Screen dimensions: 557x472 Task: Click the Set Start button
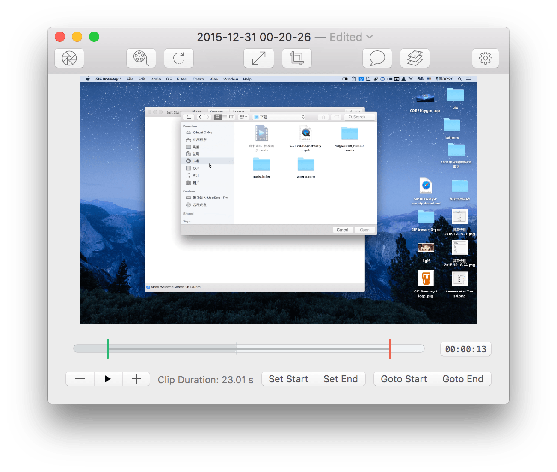pyautogui.click(x=288, y=379)
